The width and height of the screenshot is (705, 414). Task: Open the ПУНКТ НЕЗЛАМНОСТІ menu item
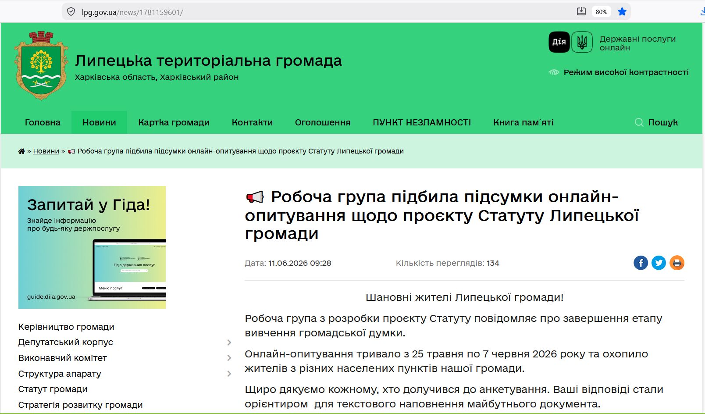[x=422, y=122]
